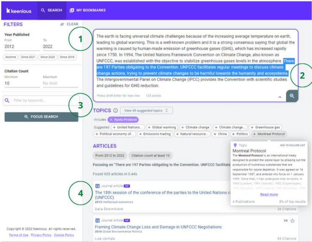Add Greenhouse gas suggested topic
312x242 pixels.
[x=265, y=127]
